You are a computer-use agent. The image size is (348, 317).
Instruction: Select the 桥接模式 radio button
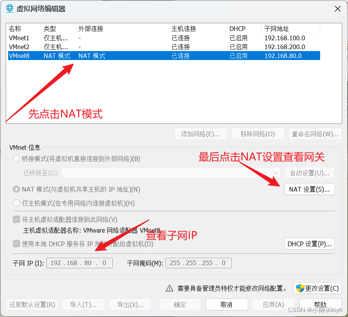pyautogui.click(x=16, y=159)
